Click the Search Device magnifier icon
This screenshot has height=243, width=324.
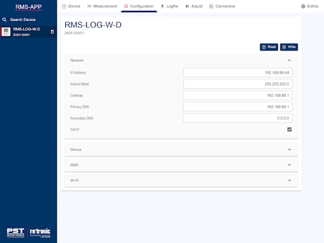[x=5, y=19]
